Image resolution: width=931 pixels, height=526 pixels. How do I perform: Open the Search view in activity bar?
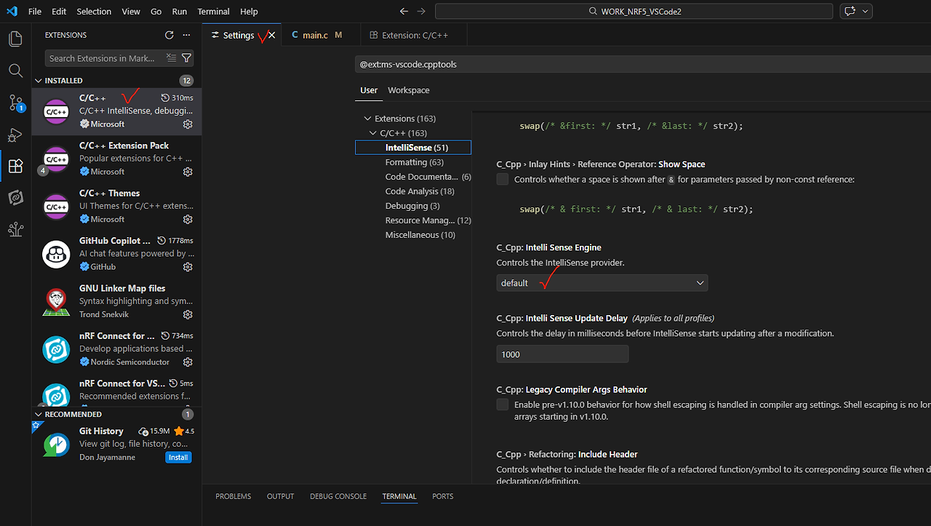15,71
